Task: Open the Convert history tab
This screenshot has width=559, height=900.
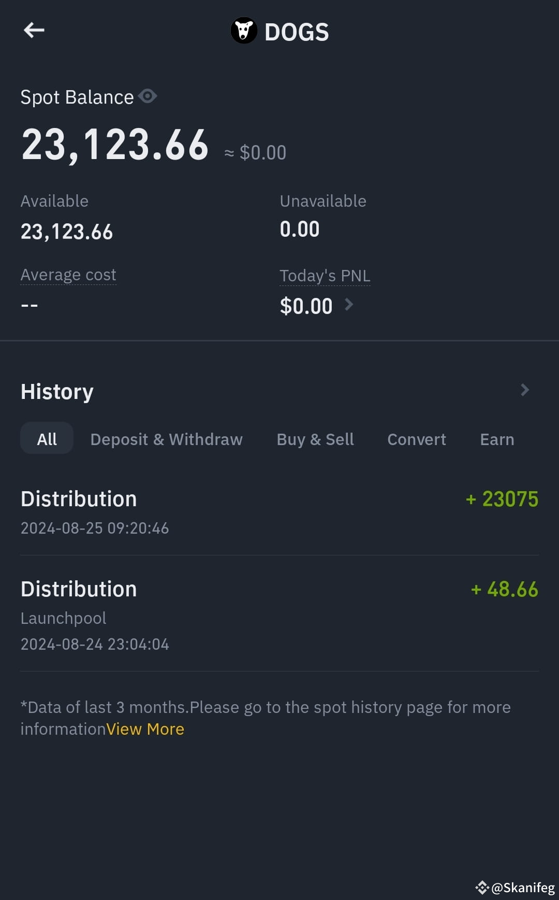Action: coord(417,439)
